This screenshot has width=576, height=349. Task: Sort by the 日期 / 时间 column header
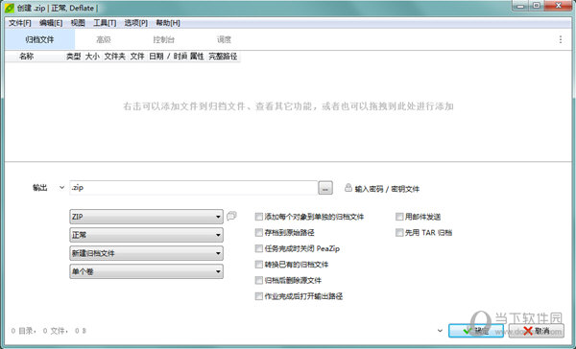tap(168, 57)
